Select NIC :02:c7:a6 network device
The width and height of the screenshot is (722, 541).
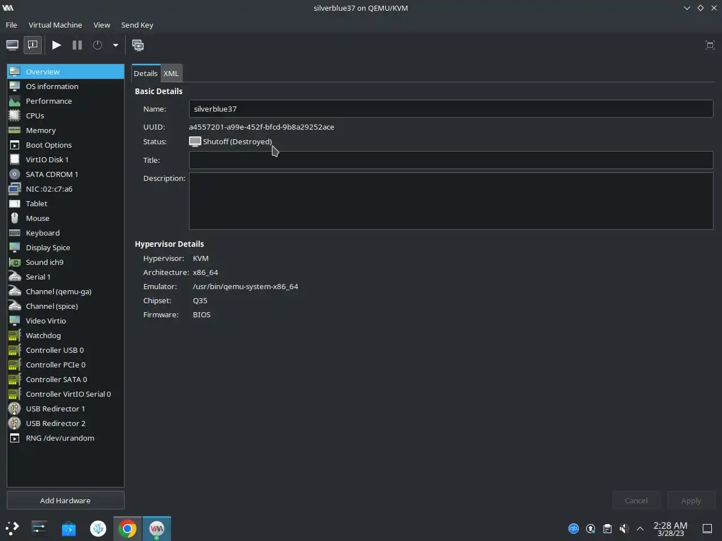pyautogui.click(x=65, y=189)
